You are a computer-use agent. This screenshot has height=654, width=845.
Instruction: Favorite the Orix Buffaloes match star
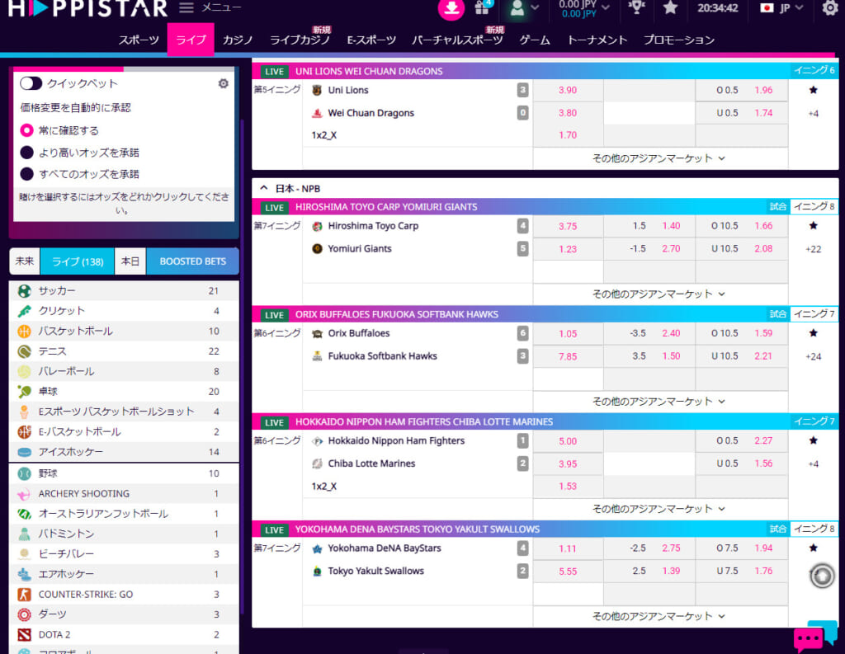pyautogui.click(x=813, y=333)
